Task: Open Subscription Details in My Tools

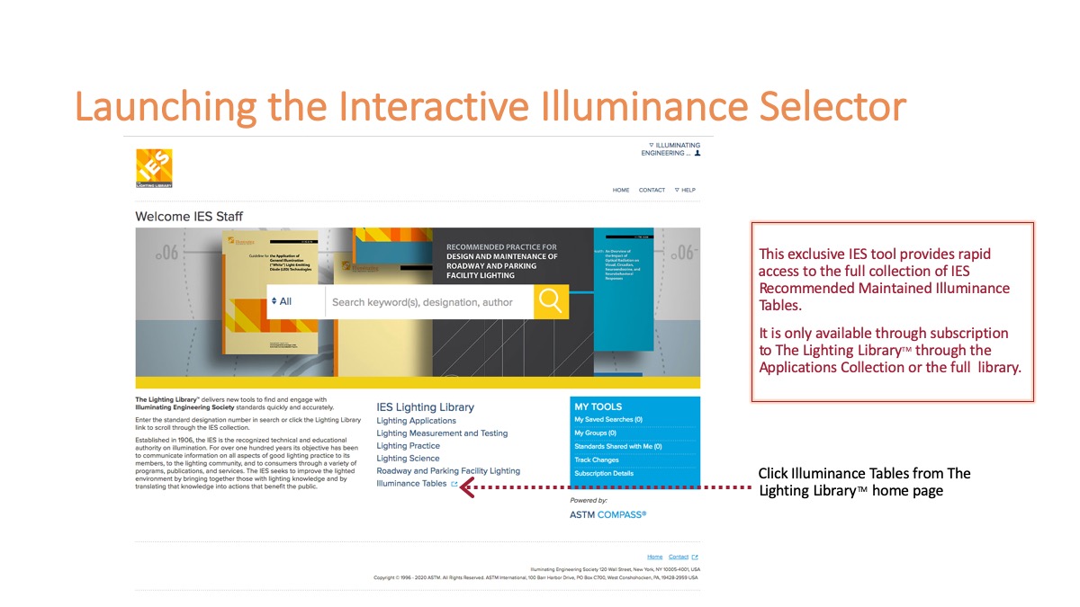Action: [604, 474]
